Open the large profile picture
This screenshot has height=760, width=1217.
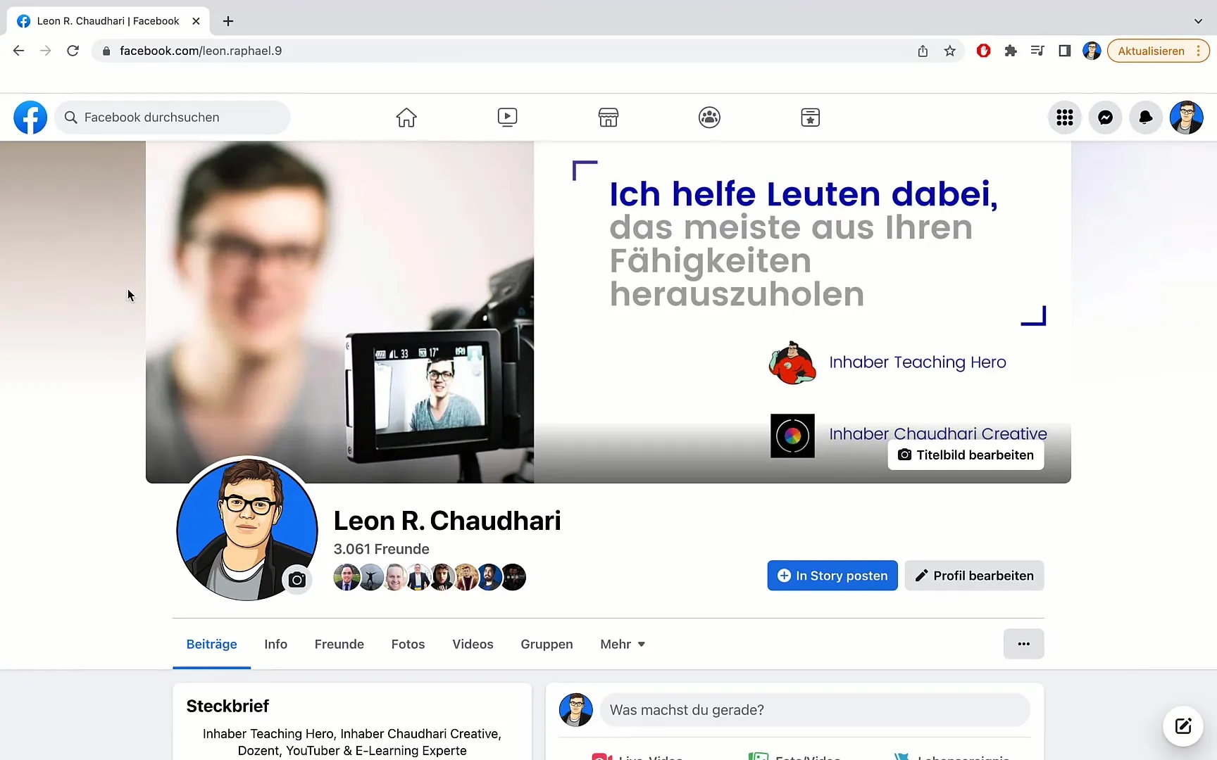click(x=246, y=528)
